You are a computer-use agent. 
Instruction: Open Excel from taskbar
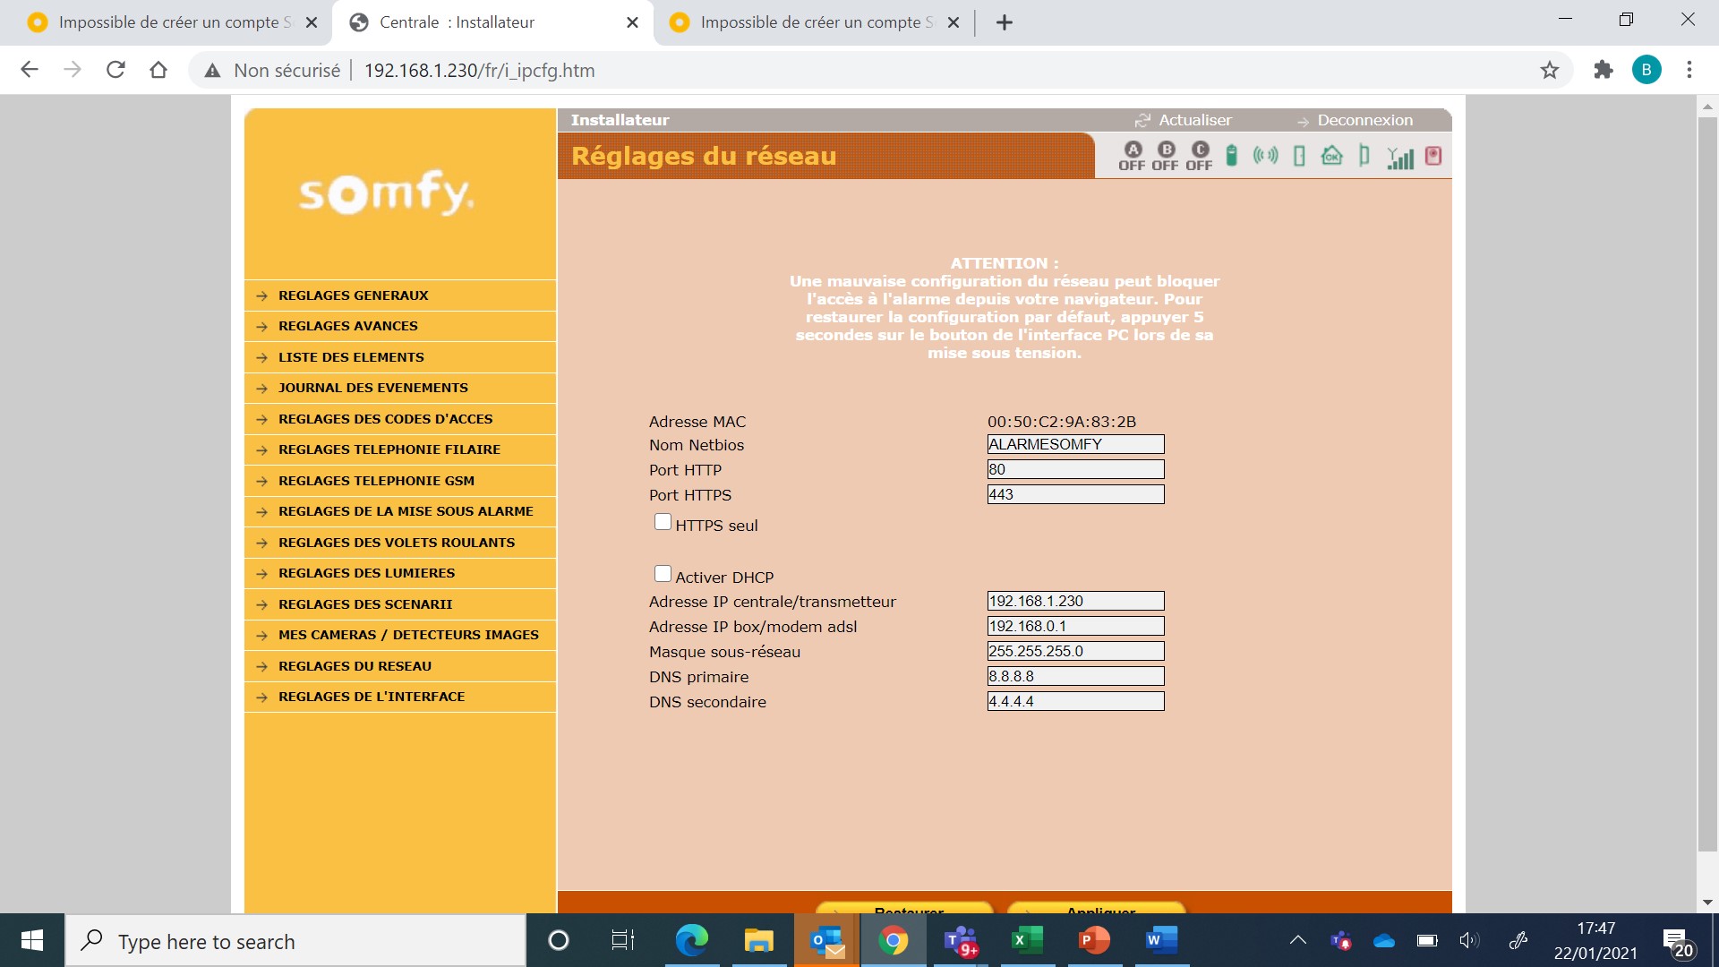(1027, 940)
